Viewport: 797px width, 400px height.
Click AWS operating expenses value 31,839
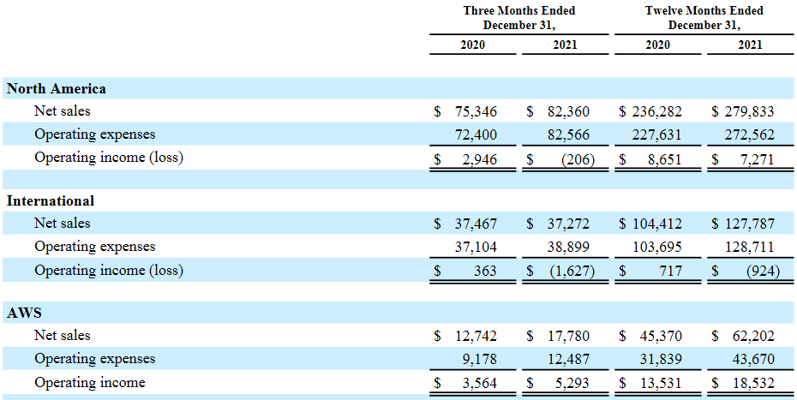[661, 360]
